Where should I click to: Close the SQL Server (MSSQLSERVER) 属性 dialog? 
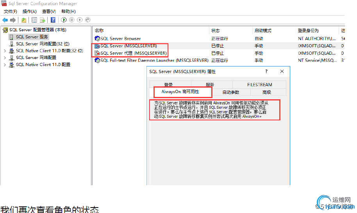(282, 72)
